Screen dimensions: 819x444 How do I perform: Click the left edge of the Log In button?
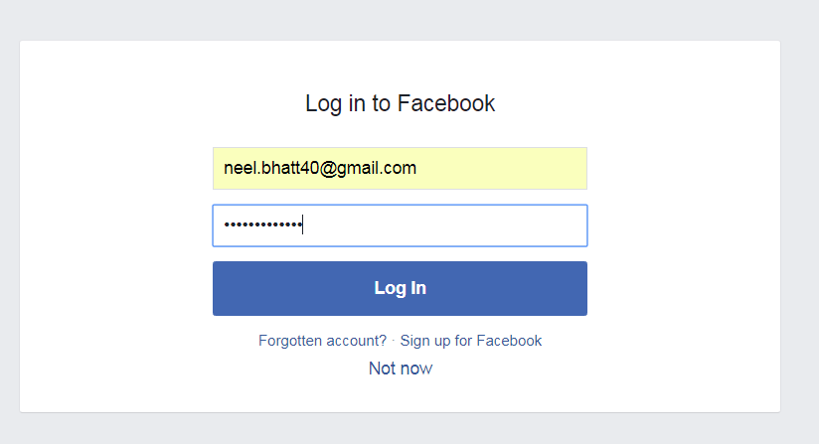click(x=221, y=288)
